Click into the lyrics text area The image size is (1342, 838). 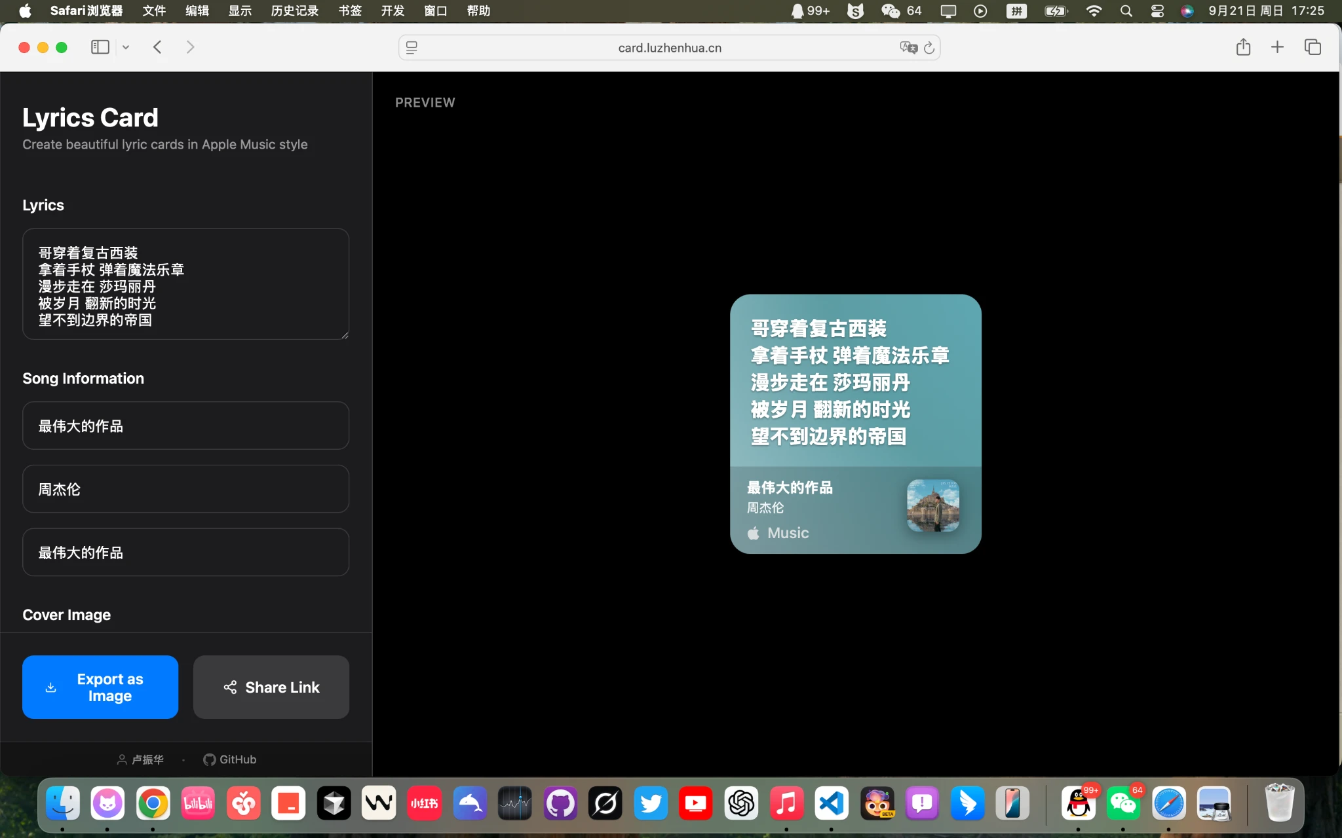click(x=185, y=283)
